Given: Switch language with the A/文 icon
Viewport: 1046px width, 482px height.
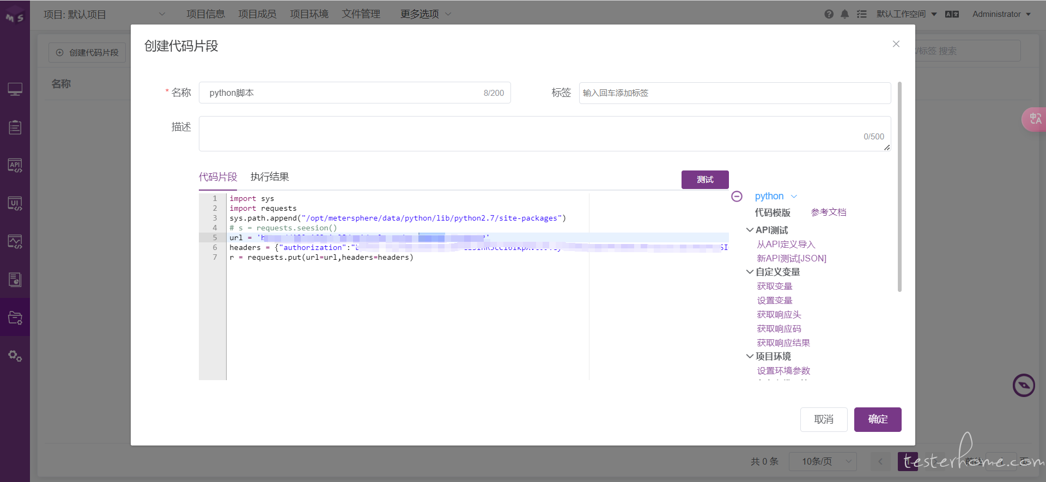Looking at the screenshot, I should pyautogui.click(x=952, y=14).
